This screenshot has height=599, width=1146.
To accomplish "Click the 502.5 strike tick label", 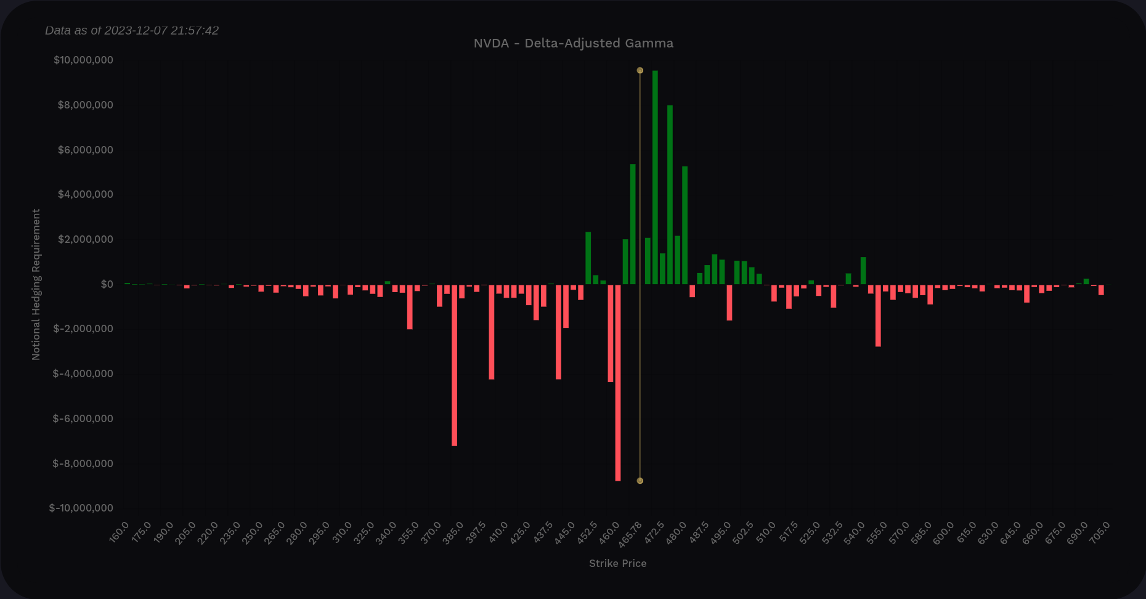I will 742,532.
